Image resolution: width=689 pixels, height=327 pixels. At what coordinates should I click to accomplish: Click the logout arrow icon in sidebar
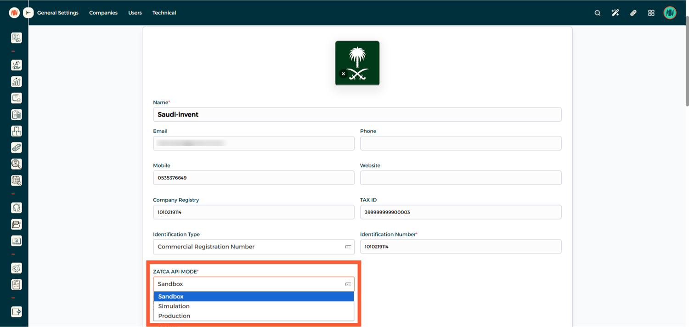[x=17, y=312]
